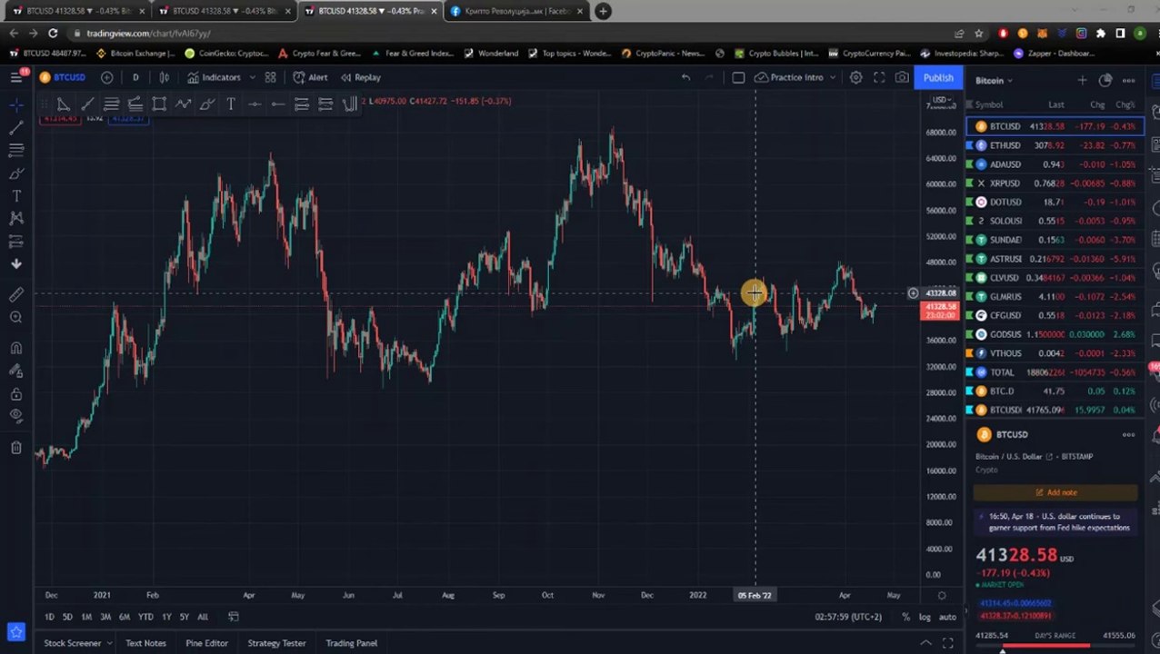Open the BTCUSD symbol search

click(x=63, y=77)
